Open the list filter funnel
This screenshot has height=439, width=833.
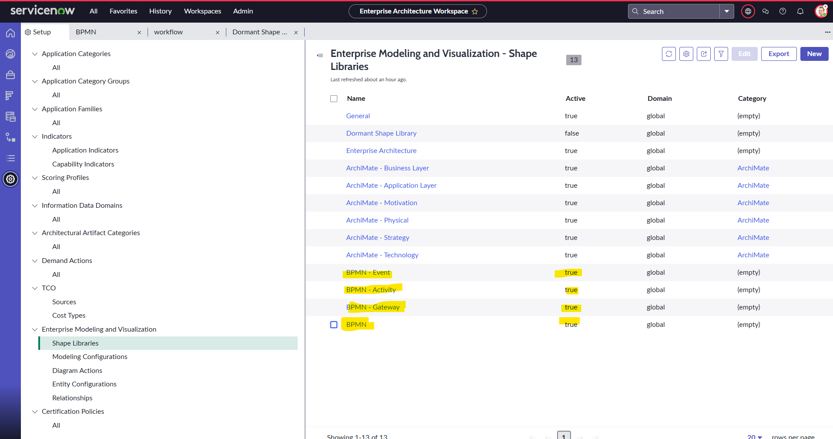(x=721, y=54)
